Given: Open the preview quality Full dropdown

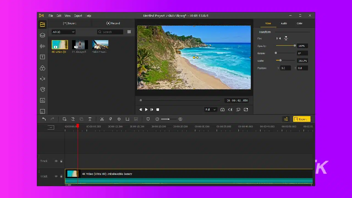Looking at the screenshot, I should coord(210,109).
